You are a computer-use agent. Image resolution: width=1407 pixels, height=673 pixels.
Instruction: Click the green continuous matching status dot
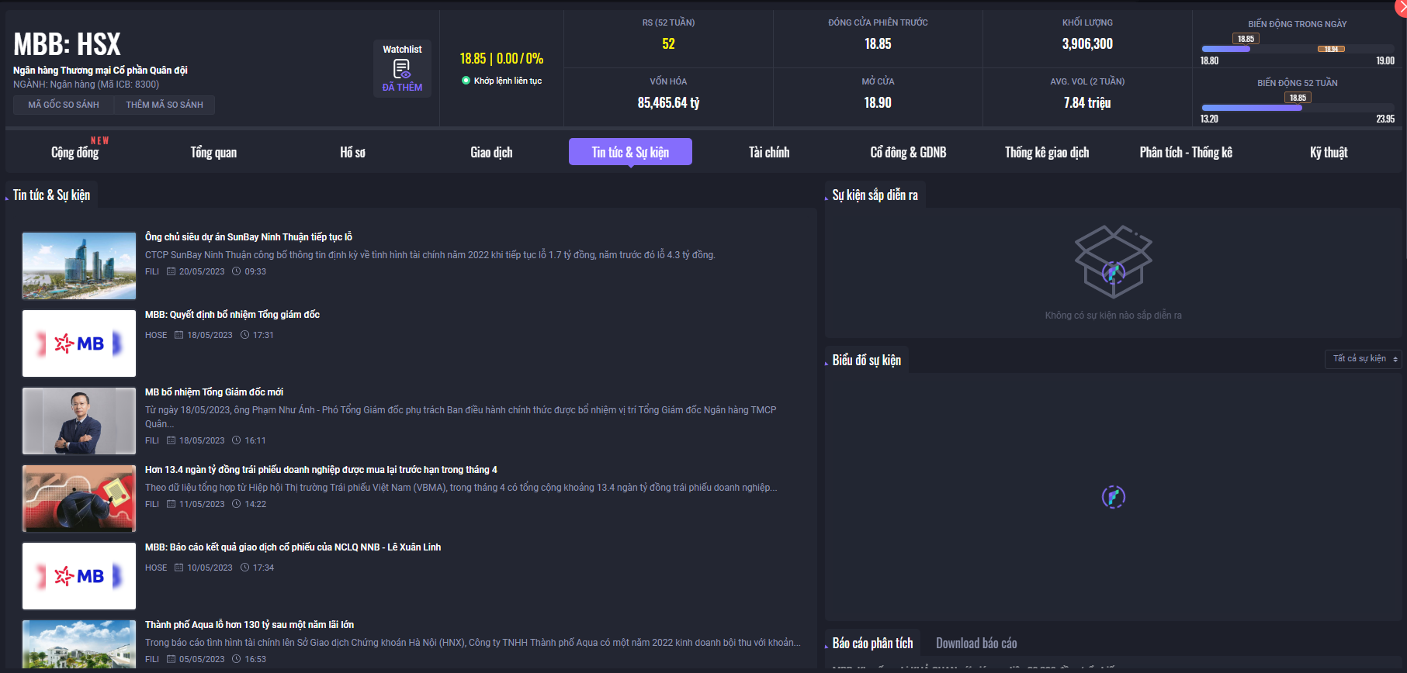click(466, 81)
